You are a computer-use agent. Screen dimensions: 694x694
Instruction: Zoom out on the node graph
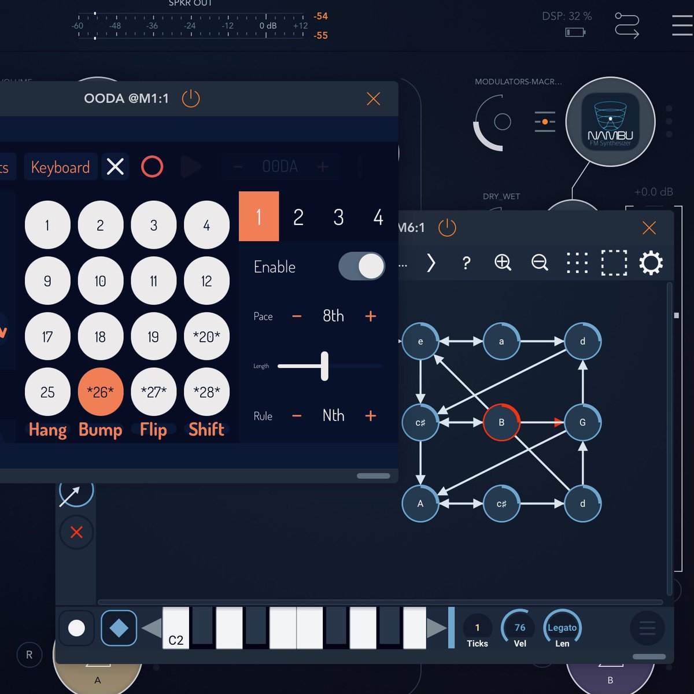click(540, 263)
